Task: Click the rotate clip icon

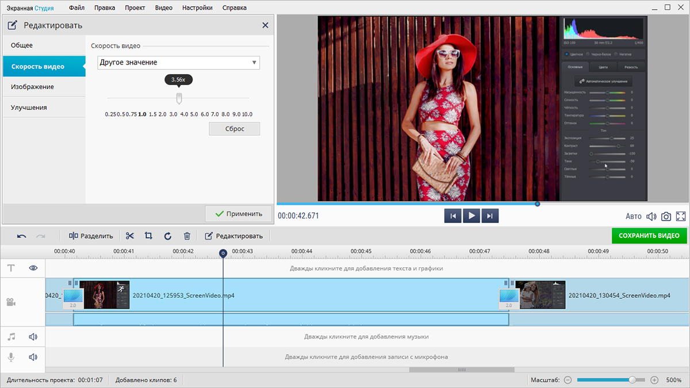Action: pos(168,236)
